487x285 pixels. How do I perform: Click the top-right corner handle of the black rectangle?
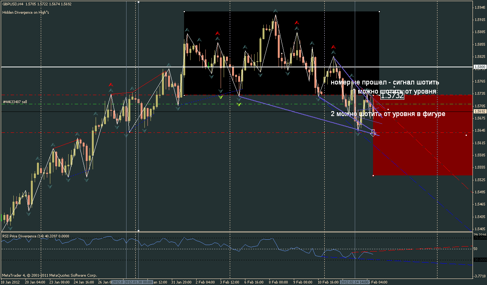[380, 11]
